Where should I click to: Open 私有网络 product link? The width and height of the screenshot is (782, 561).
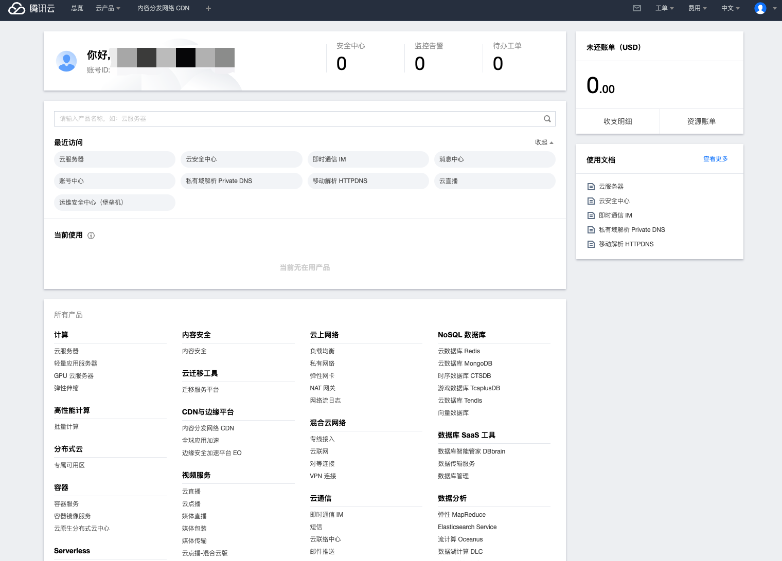323,364
